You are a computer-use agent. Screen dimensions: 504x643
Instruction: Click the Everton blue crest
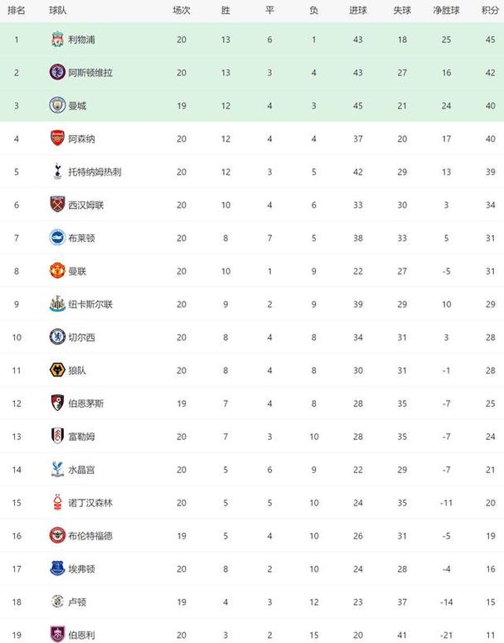(x=57, y=568)
